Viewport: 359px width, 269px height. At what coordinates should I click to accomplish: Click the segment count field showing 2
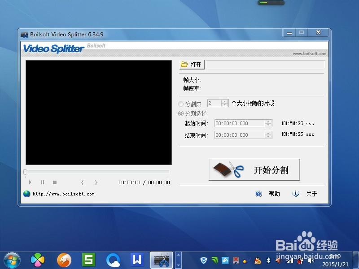click(x=215, y=103)
